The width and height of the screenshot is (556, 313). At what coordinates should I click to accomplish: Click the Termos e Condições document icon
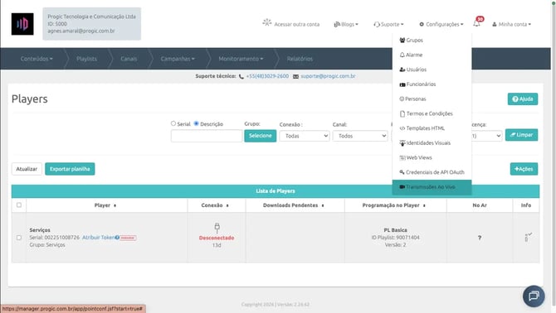[x=402, y=113]
